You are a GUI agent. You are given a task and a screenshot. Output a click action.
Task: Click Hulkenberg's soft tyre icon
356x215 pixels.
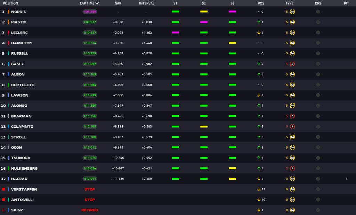pos(292,168)
